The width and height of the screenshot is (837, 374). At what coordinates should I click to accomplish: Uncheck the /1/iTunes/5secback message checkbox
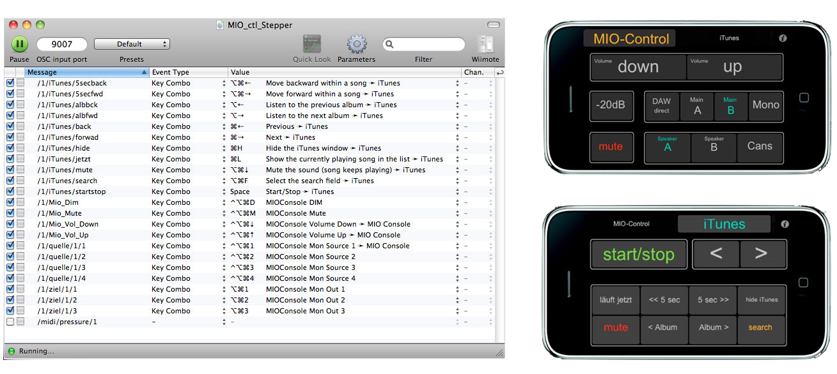tap(10, 83)
